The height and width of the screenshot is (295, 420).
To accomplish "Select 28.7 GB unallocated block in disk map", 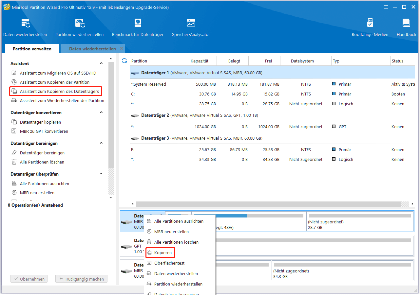I will (360, 221).
